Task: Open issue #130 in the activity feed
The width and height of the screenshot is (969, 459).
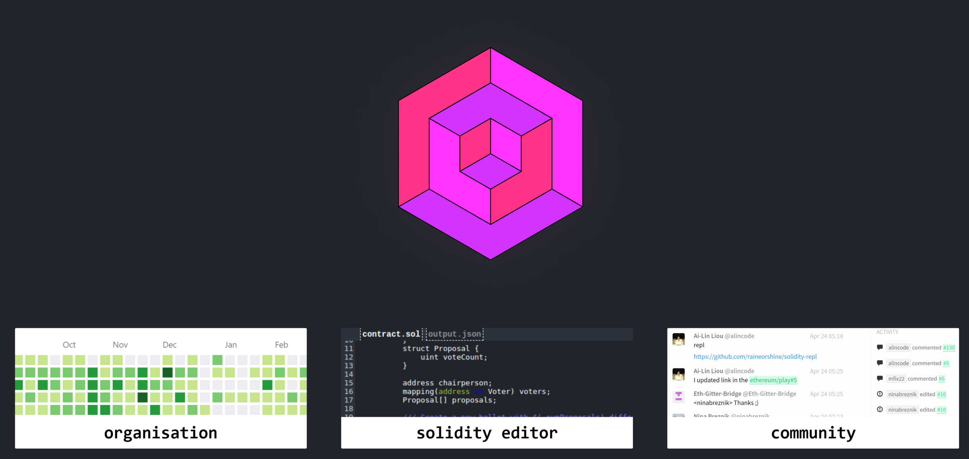Action: tap(949, 347)
